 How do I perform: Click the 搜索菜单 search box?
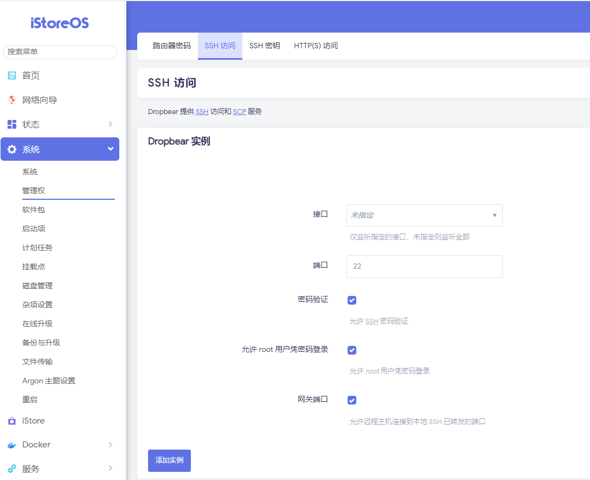pyautogui.click(x=60, y=52)
